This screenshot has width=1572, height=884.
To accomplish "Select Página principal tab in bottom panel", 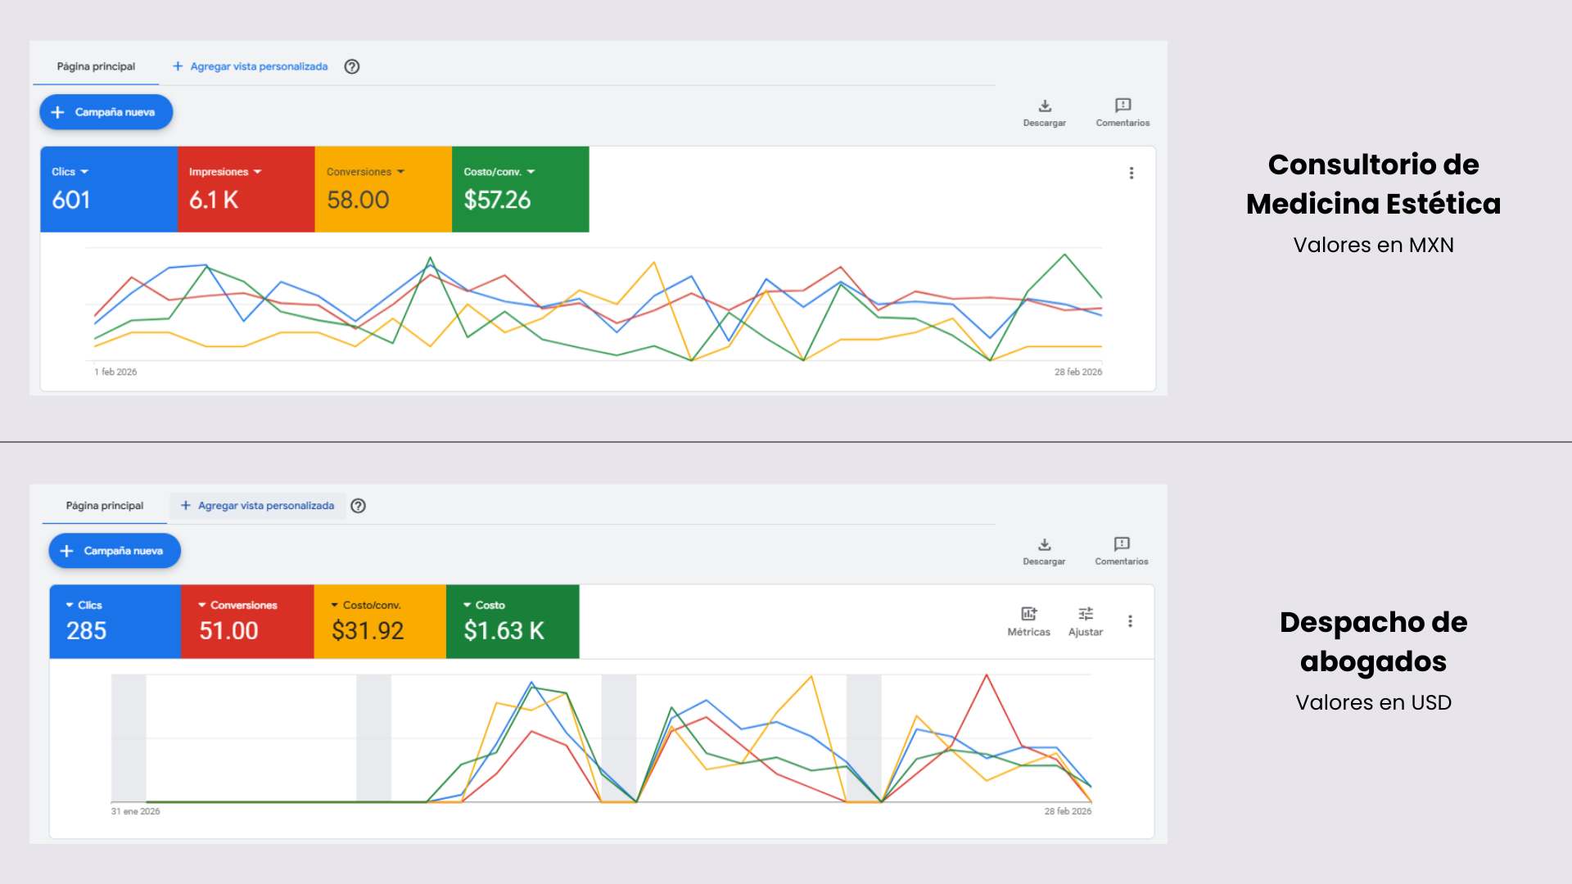I will click(x=105, y=506).
